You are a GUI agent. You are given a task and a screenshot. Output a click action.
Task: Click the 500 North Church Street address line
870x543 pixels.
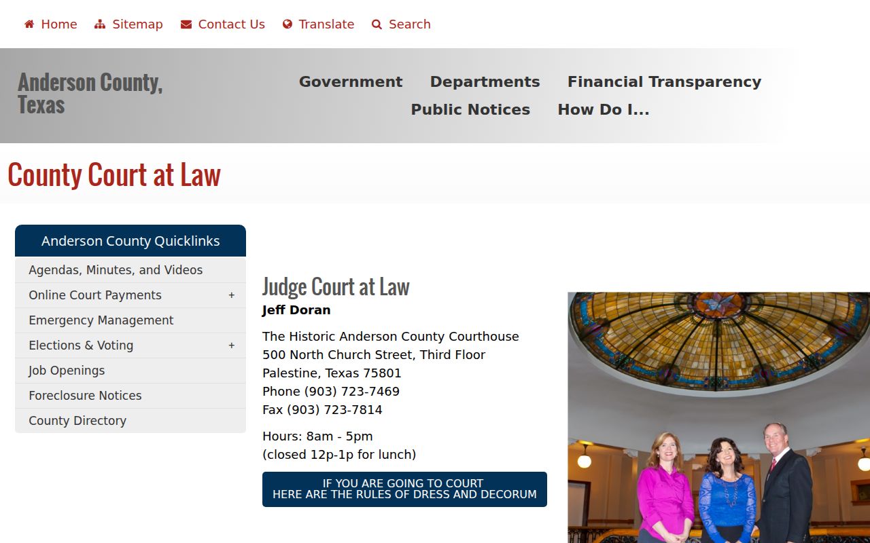pos(374,355)
